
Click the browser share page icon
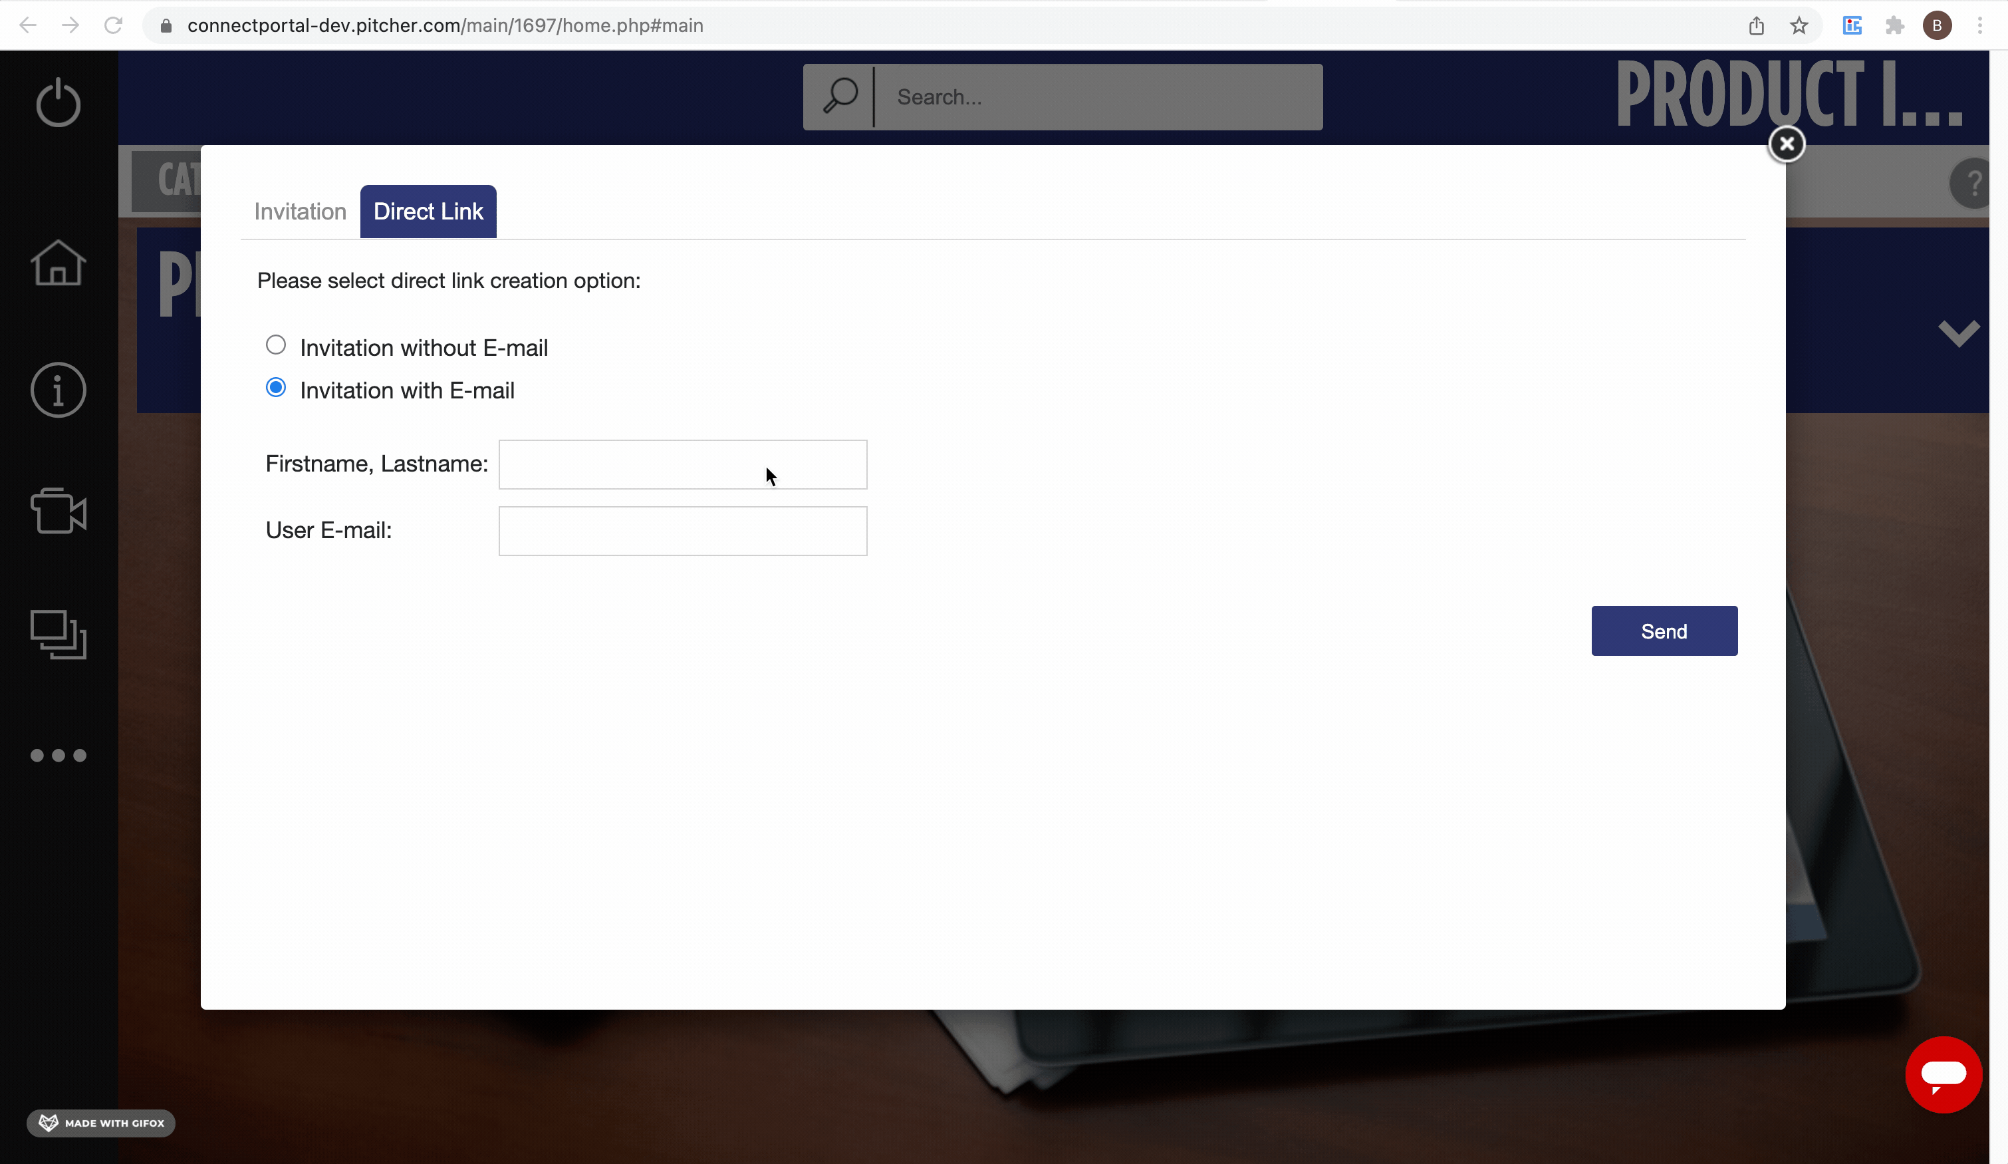tap(1756, 25)
